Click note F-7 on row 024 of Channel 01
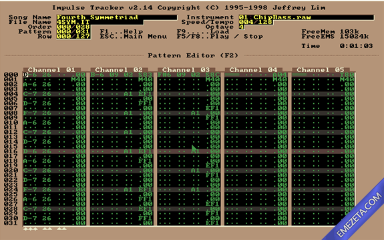Viewport: 384px width, 240px height. 30,189
